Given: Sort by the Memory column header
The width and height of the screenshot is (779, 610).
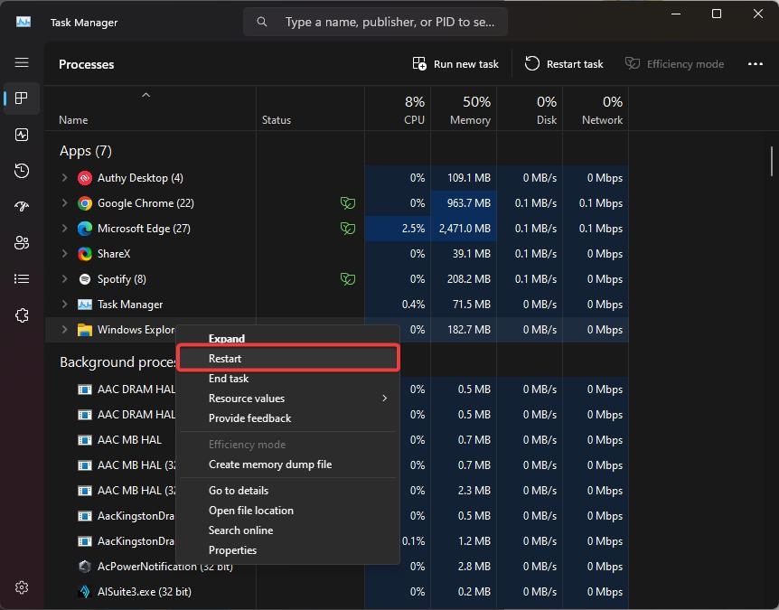Looking at the screenshot, I should coord(464,109).
